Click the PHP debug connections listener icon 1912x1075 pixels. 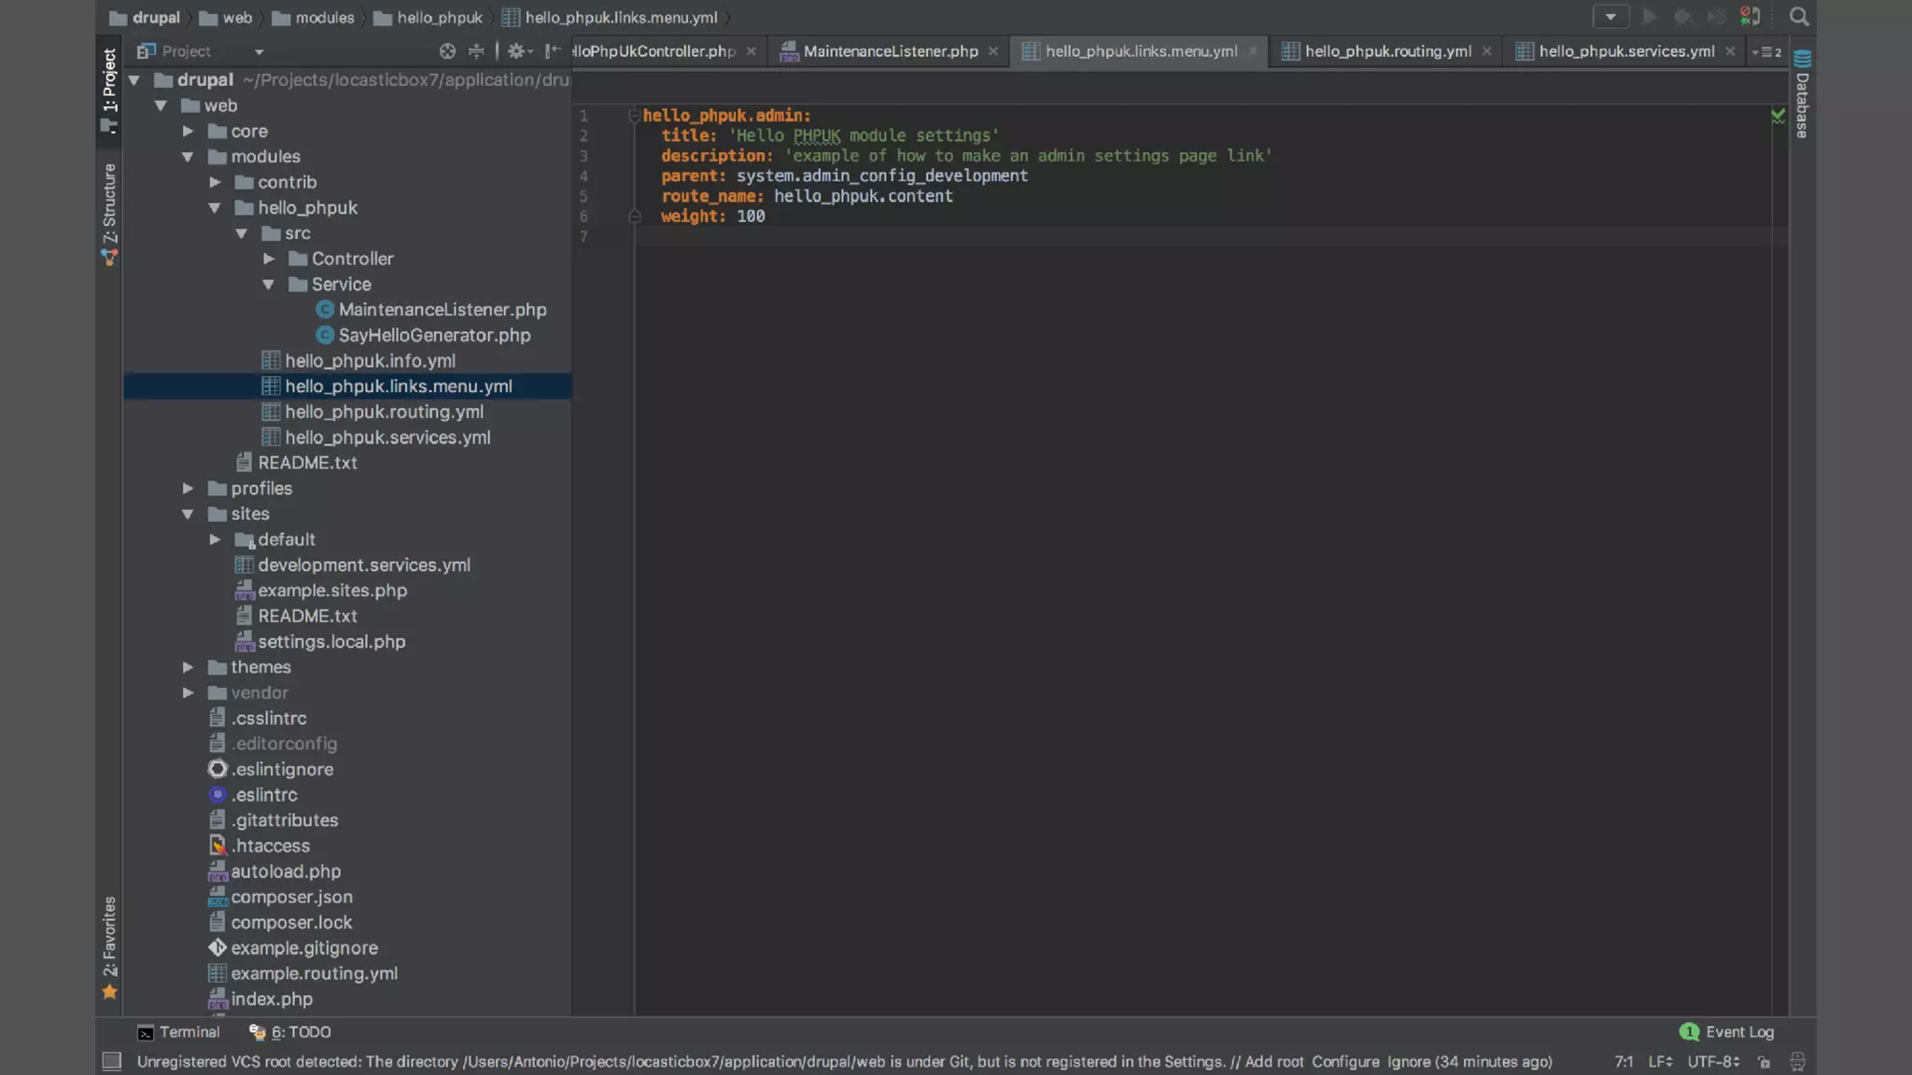1750,17
